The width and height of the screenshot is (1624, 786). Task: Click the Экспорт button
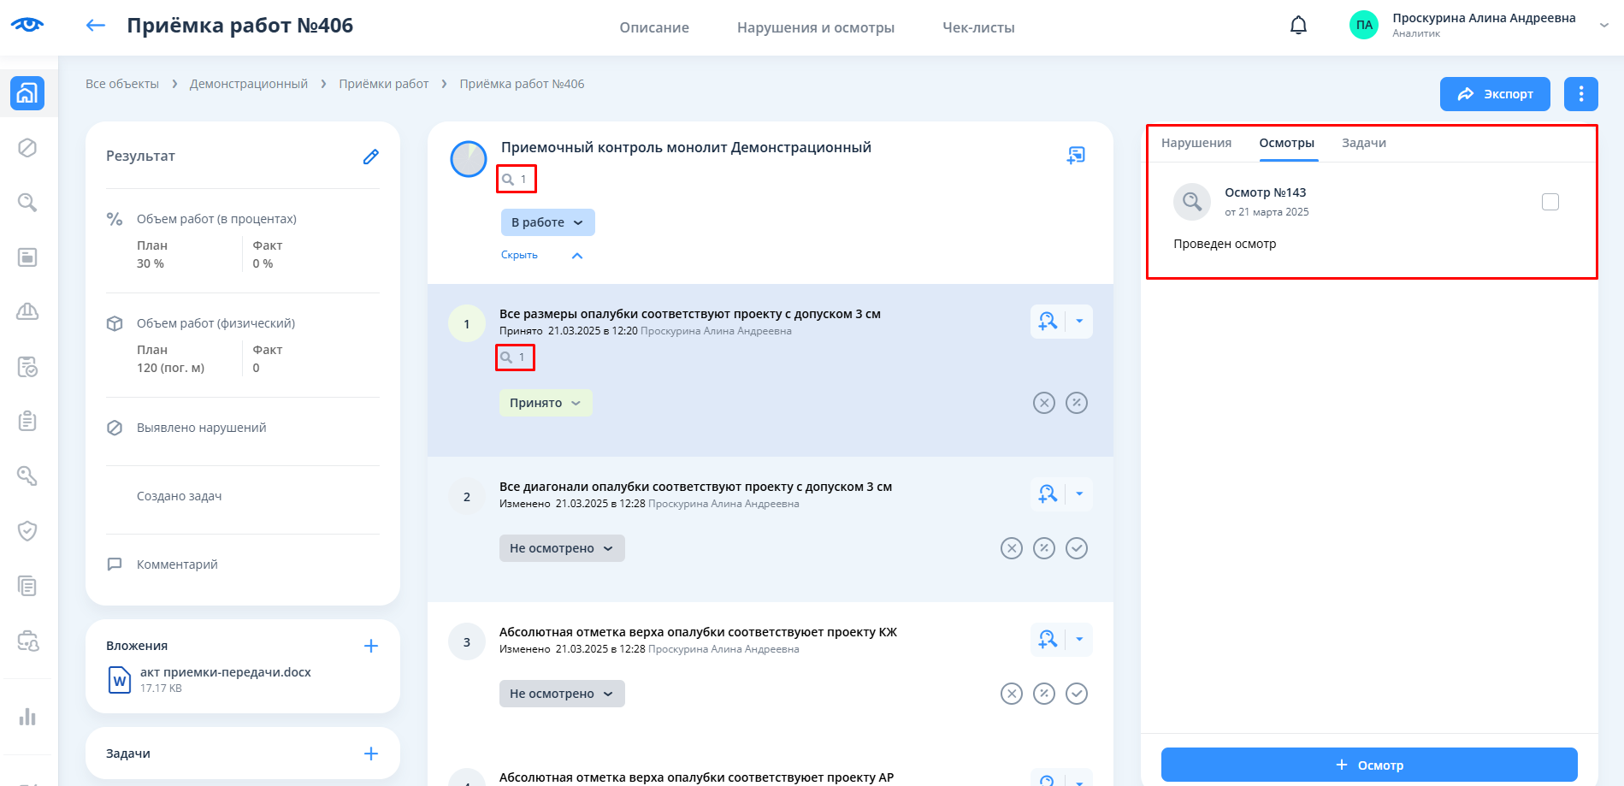(1494, 94)
